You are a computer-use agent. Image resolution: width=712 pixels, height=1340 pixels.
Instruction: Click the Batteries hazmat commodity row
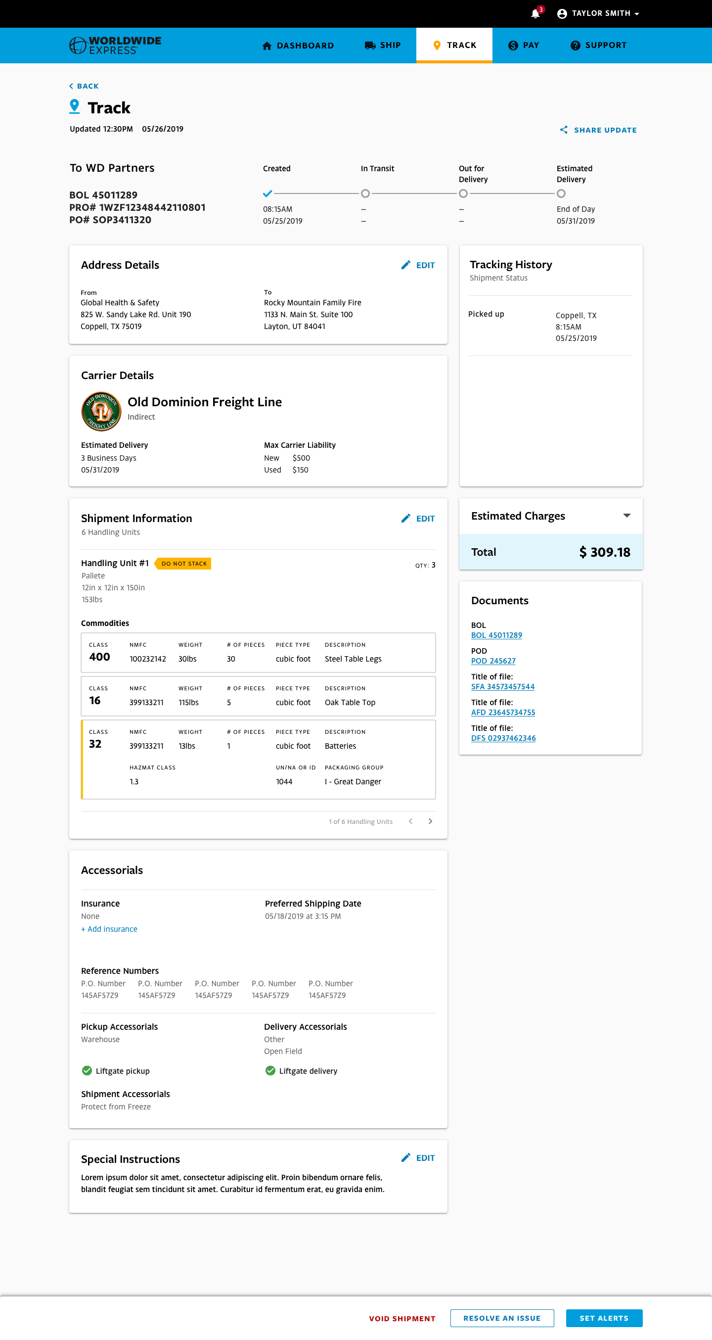258,760
